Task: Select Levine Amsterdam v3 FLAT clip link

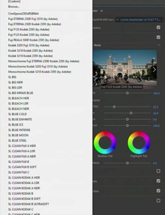Action: click(x=141, y=19)
